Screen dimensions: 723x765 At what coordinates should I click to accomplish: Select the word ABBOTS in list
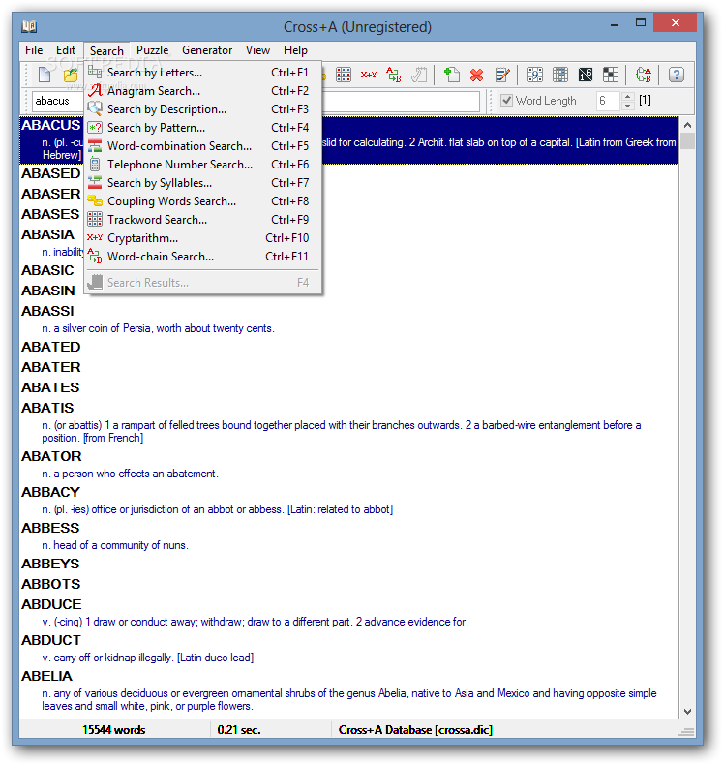[x=50, y=584]
